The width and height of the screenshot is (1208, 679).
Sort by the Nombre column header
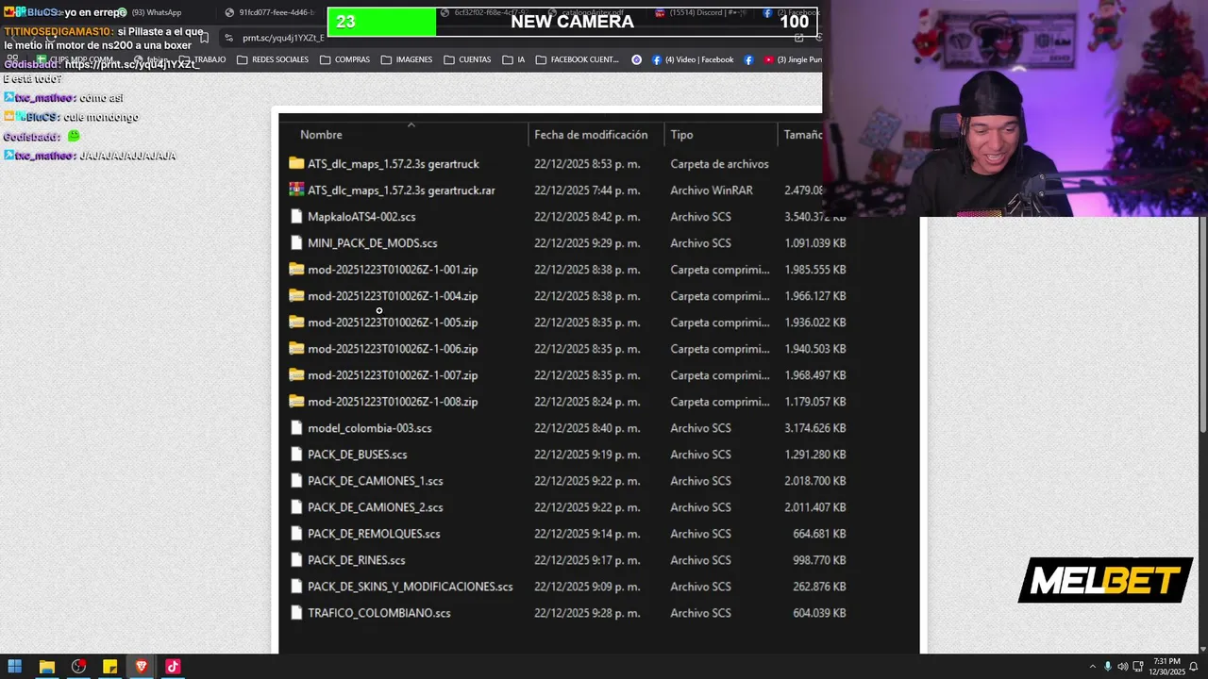(x=321, y=135)
